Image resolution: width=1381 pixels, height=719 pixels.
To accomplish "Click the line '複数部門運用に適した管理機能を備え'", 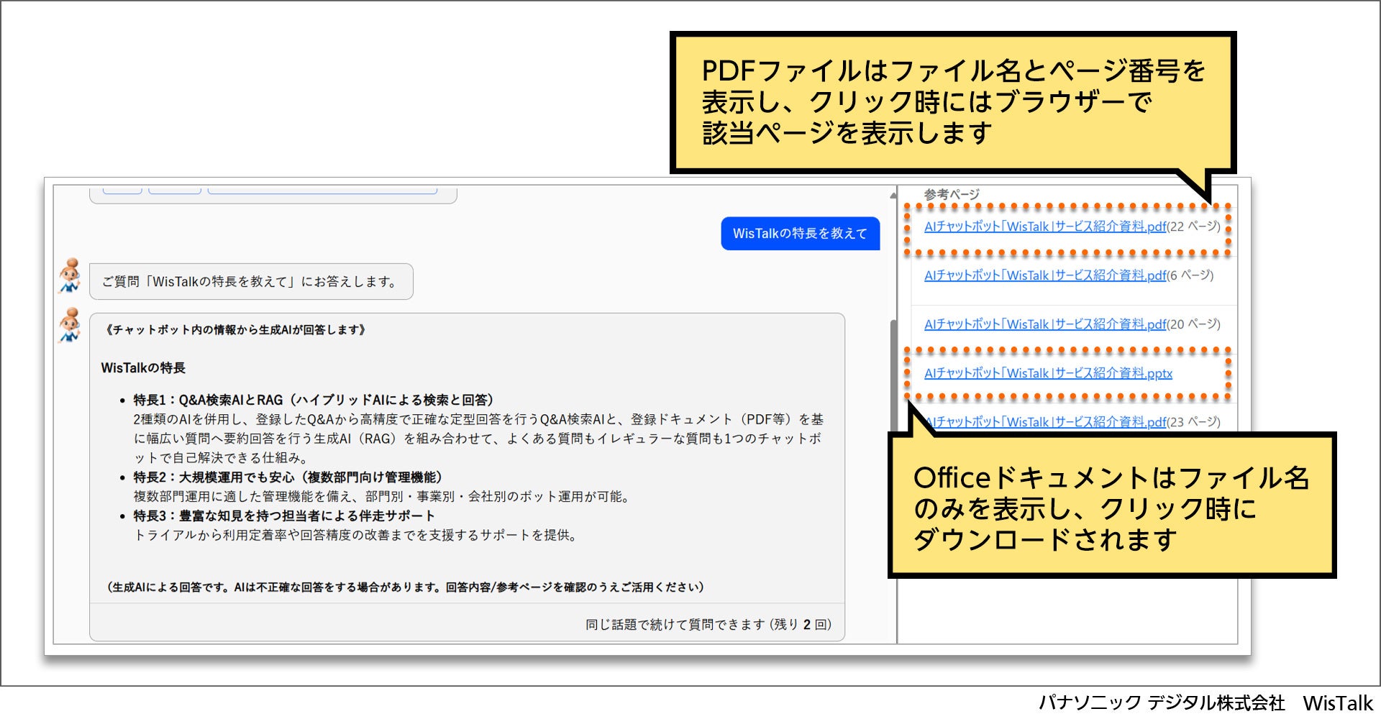I will coord(383,497).
